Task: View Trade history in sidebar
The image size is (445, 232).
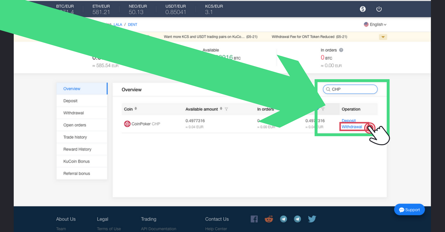Action: point(82,137)
